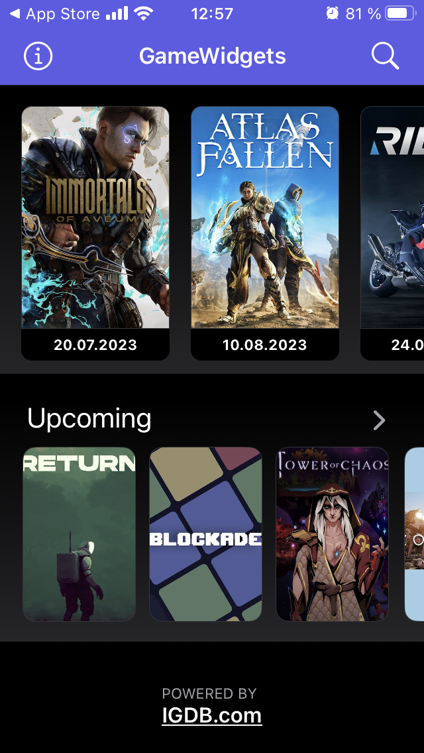Image resolution: width=424 pixels, height=753 pixels.
Task: Tap the 10.08.2023 release date label
Action: [x=265, y=345]
